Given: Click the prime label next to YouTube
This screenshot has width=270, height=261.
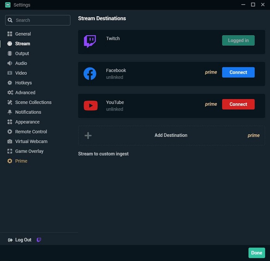Looking at the screenshot, I should 211,104.
